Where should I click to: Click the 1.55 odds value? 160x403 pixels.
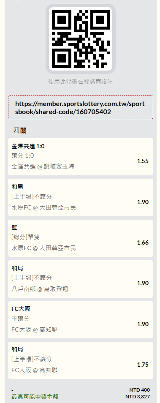[143, 161]
